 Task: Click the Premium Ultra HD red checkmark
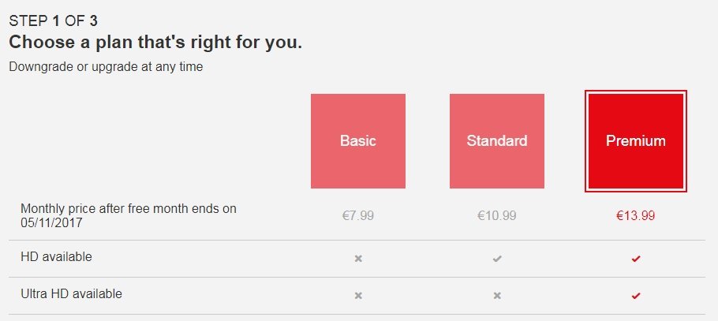point(636,296)
